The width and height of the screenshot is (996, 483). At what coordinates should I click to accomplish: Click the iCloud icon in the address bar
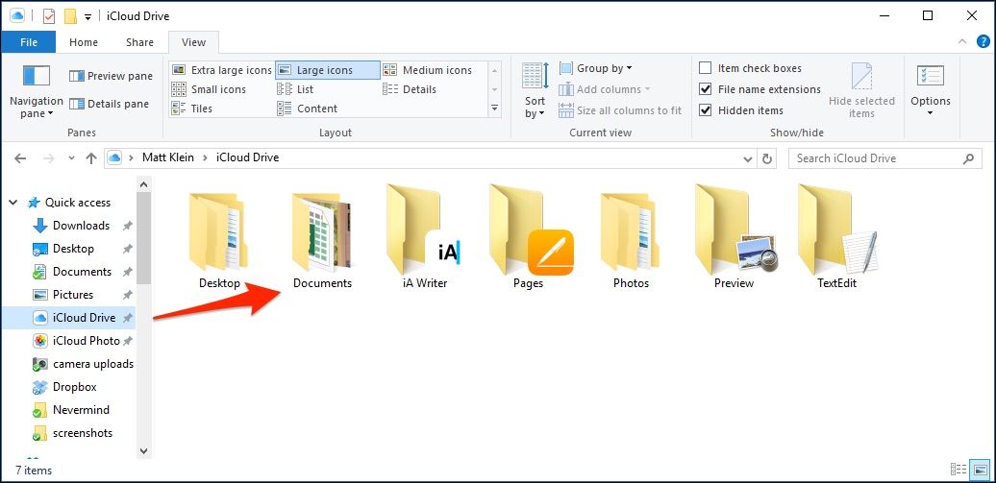pyautogui.click(x=114, y=158)
